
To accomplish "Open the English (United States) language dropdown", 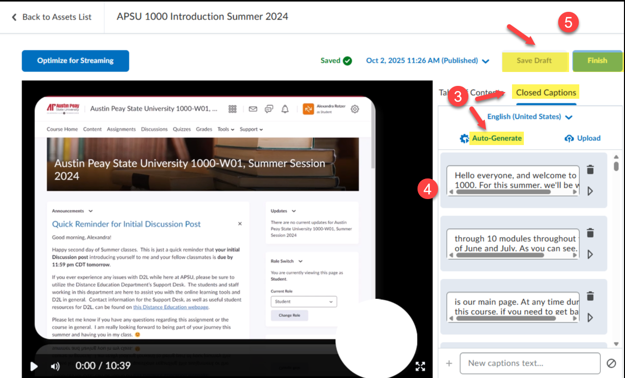I will pyautogui.click(x=530, y=117).
